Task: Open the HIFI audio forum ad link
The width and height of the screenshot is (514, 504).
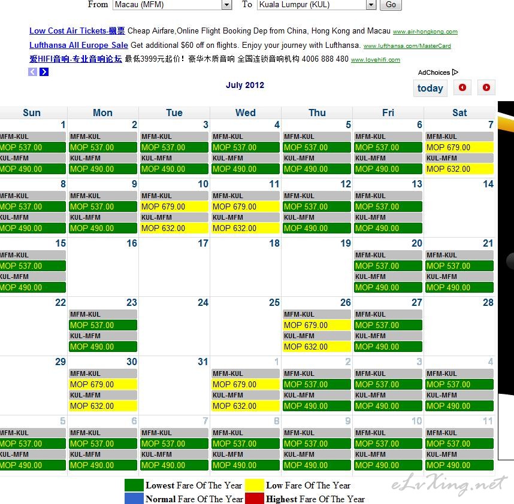Action: 75,59
